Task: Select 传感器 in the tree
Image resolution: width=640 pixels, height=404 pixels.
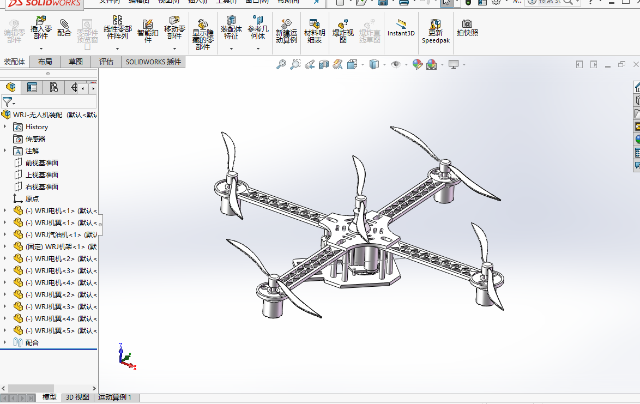Action: tap(35, 138)
